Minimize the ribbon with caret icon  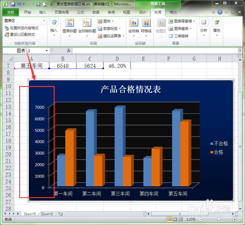coord(213,12)
